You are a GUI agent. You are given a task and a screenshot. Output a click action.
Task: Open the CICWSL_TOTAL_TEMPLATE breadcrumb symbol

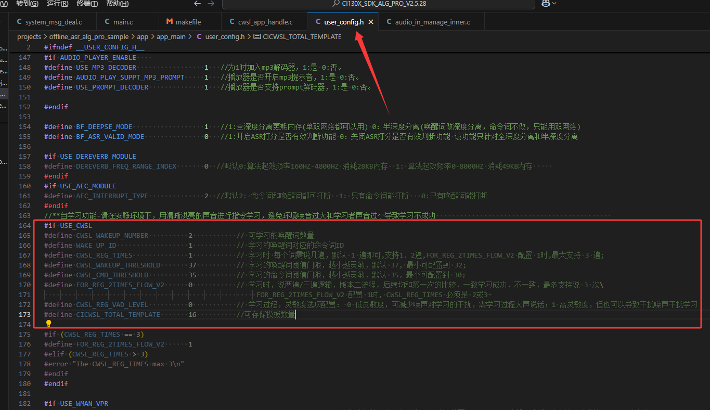pyautogui.click(x=302, y=36)
